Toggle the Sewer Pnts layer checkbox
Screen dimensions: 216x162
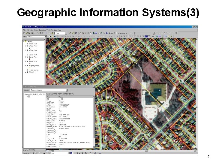click(28, 57)
